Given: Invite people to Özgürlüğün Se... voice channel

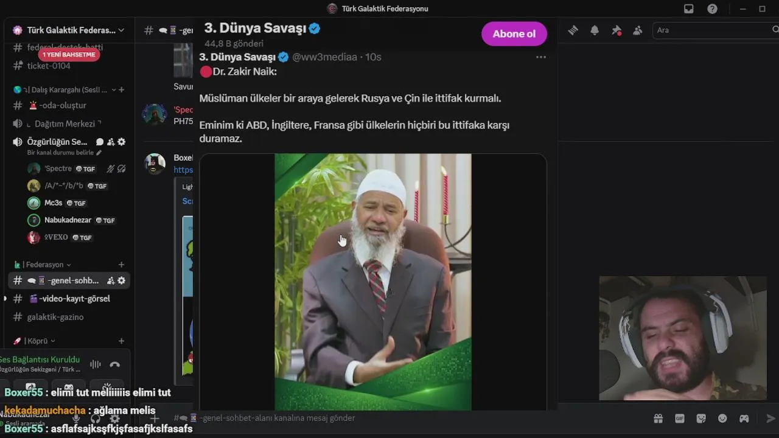Looking at the screenshot, I should coord(111,142).
